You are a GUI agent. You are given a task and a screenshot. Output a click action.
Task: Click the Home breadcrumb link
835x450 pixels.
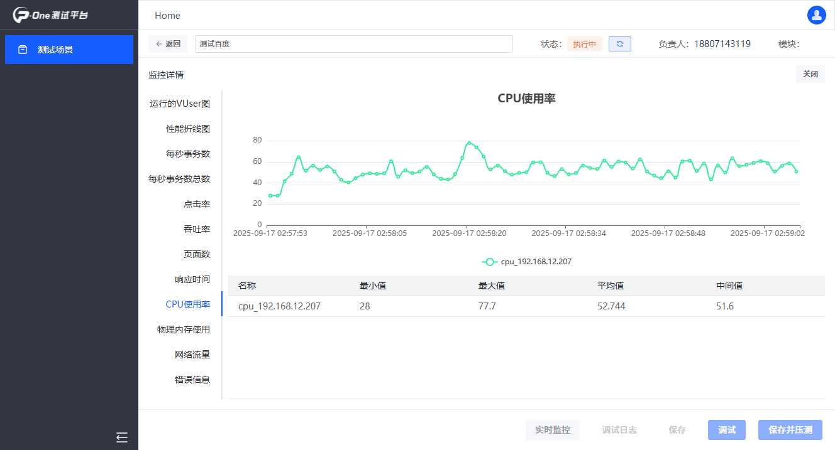pos(167,16)
